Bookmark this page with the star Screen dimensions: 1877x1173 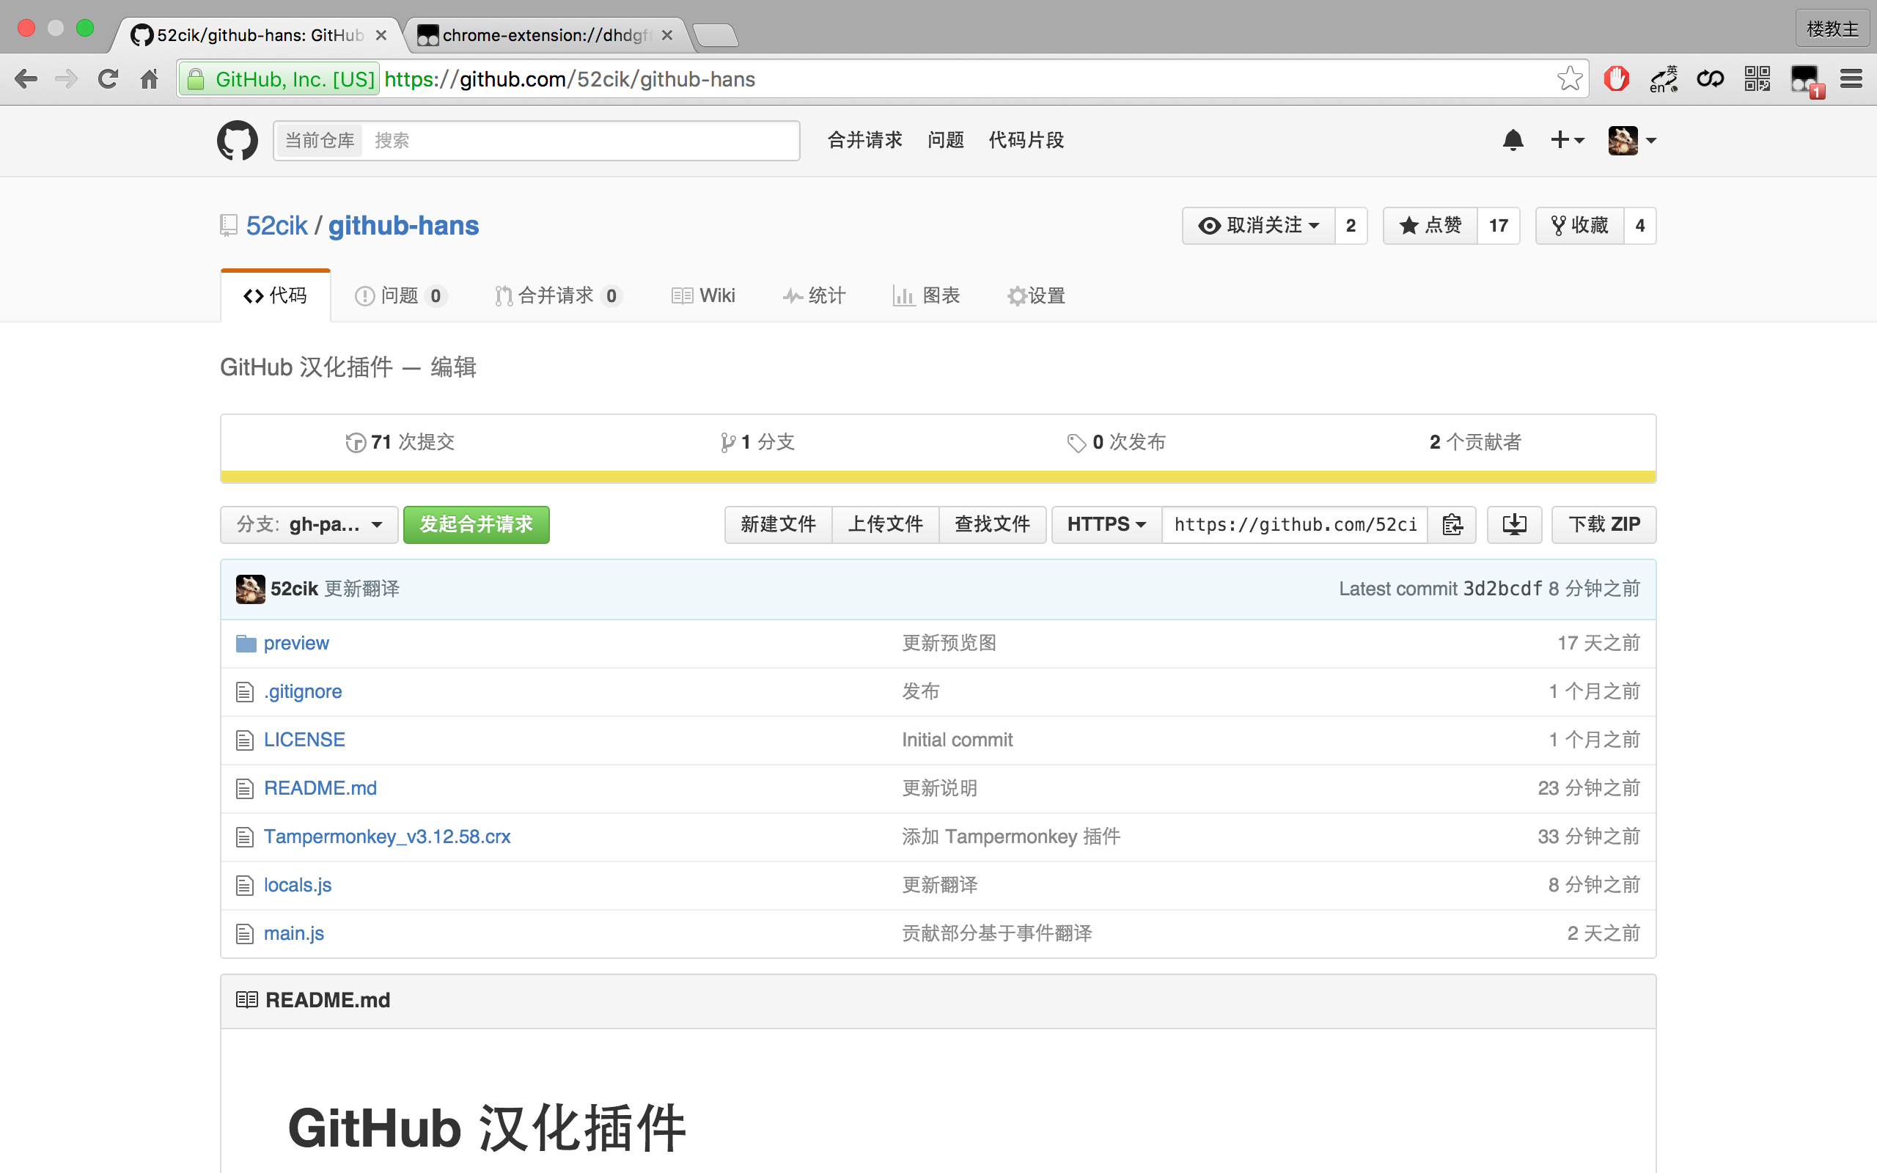1569,78
